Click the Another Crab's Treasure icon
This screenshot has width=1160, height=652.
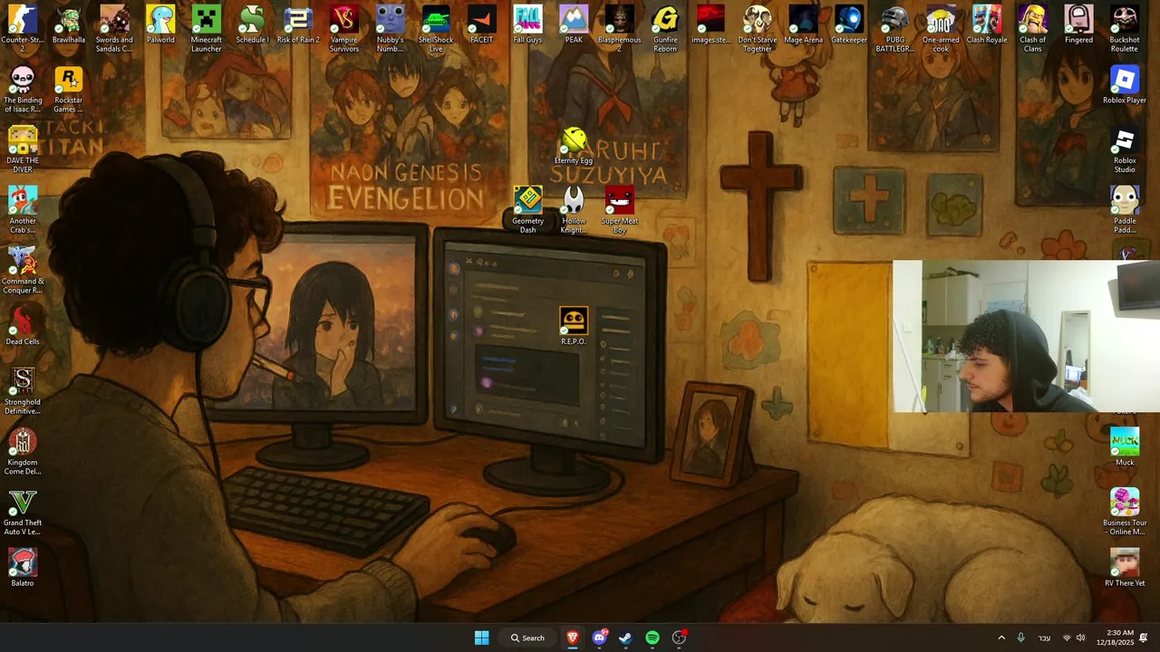[23, 210]
